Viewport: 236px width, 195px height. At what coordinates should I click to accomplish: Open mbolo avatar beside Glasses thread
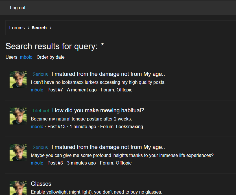[x=18, y=188]
